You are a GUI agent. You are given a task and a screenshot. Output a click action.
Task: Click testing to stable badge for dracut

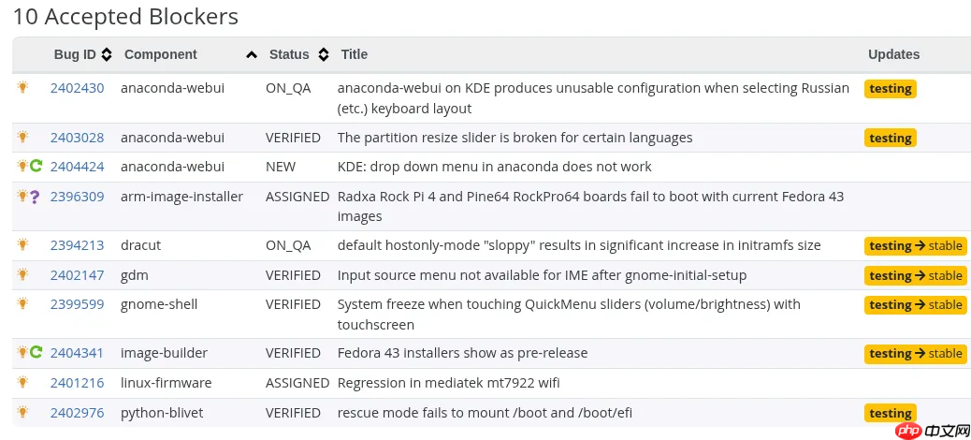coord(915,246)
